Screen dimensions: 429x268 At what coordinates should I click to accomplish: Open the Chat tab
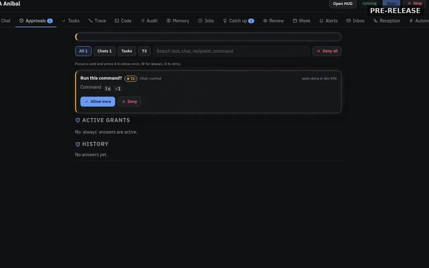pyautogui.click(x=5, y=21)
